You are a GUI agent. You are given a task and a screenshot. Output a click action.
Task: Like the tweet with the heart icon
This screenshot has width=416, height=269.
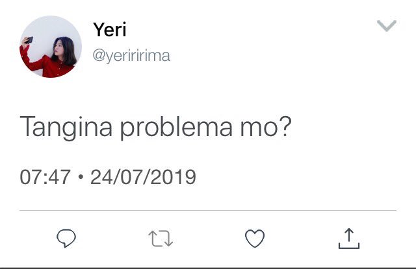pyautogui.click(x=255, y=239)
